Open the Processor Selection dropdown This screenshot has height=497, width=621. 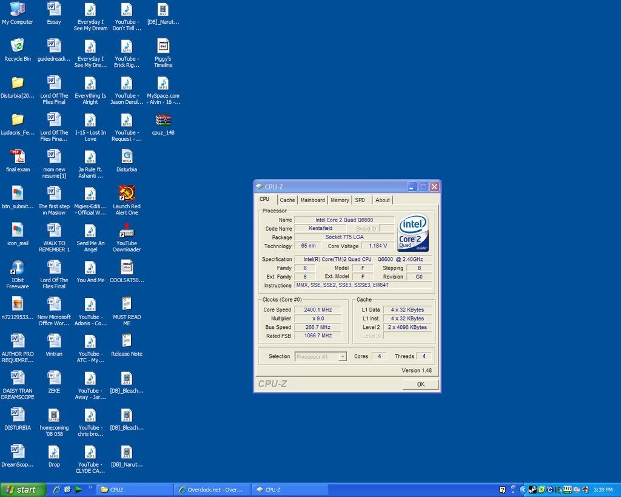(321, 357)
